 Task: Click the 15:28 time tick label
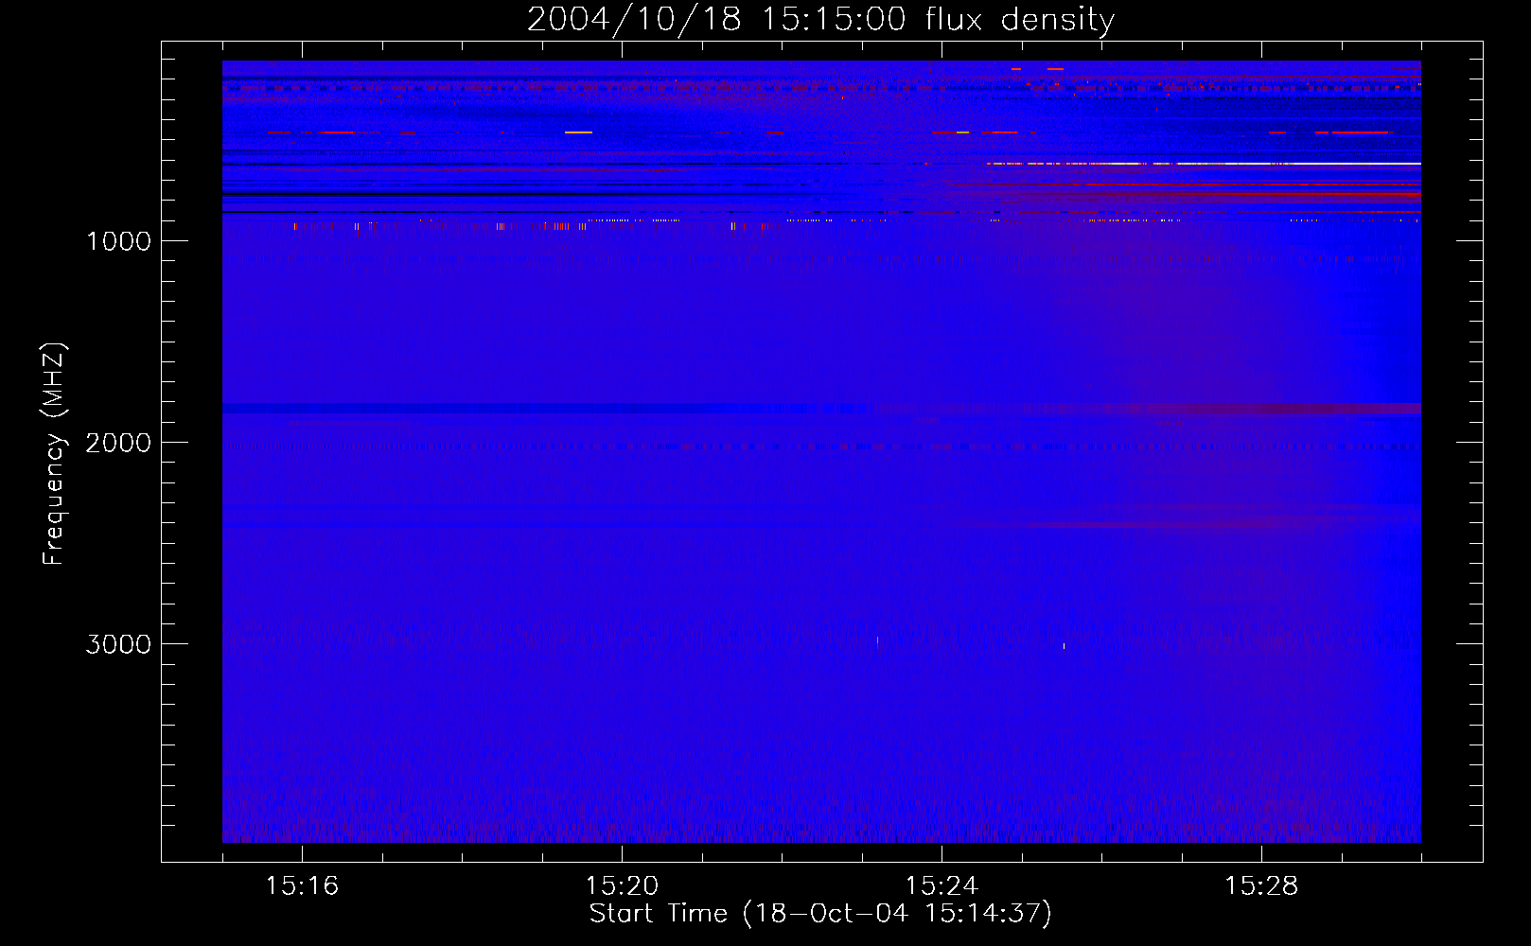click(x=1261, y=886)
